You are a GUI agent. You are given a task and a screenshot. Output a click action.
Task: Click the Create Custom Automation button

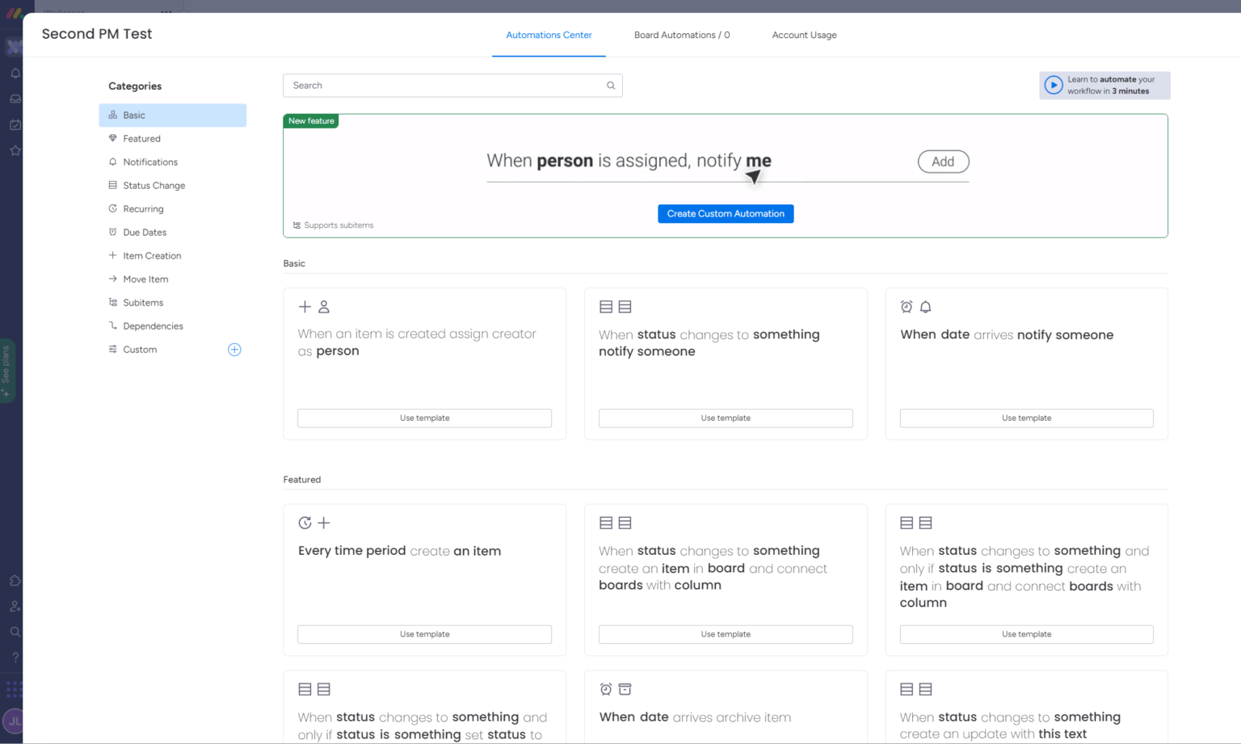[x=725, y=213]
